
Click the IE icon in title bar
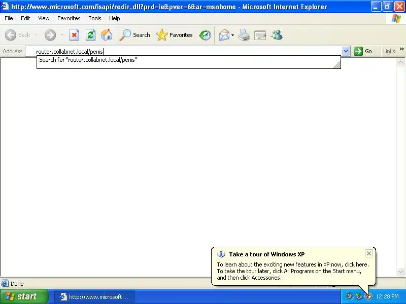(5, 6)
